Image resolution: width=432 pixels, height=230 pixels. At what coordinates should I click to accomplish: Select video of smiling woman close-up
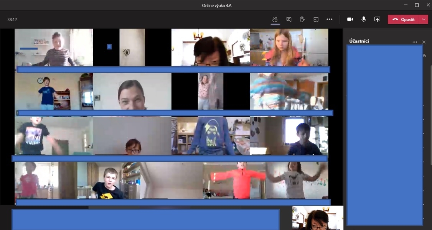point(132,91)
